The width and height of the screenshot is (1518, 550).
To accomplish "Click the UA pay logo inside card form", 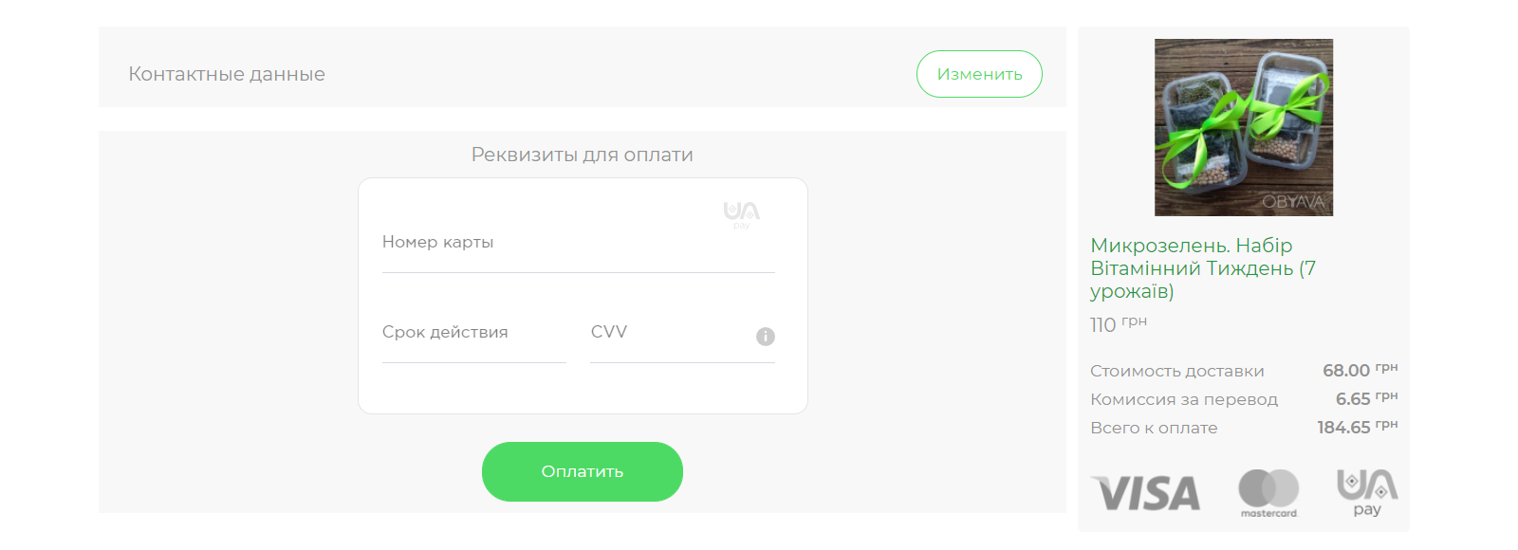I will [742, 213].
